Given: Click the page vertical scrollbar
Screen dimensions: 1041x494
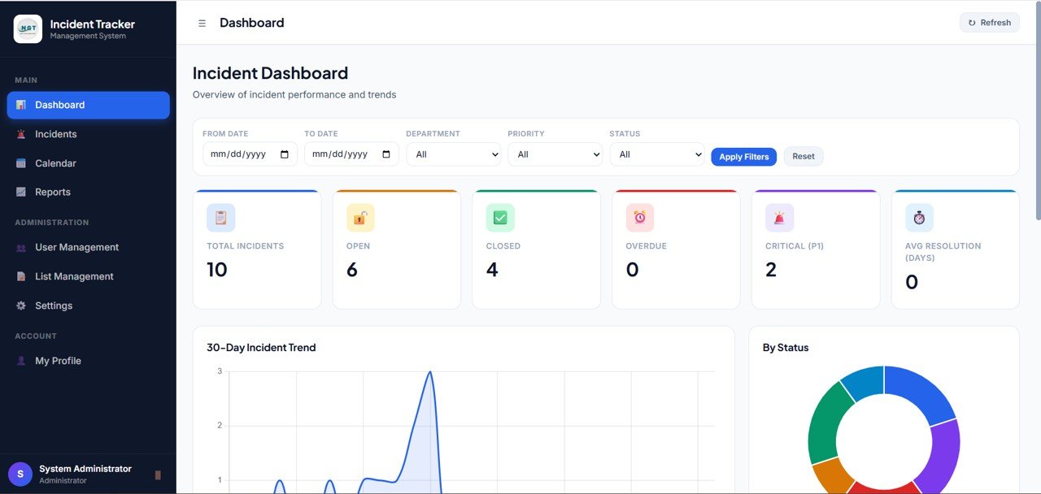Looking at the screenshot, I should click(x=1037, y=110).
